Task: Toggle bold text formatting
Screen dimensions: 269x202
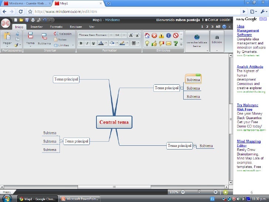Action: point(81,43)
